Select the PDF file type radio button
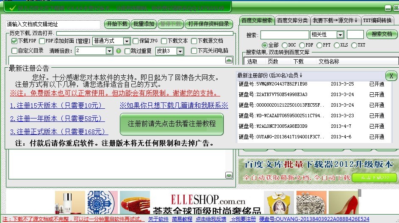Image resolution: width=399 pixels, height=223 pixels. pos(302,45)
